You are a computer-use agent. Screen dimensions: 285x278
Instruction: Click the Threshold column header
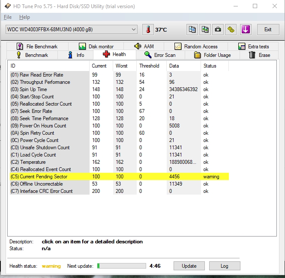coord(152,66)
